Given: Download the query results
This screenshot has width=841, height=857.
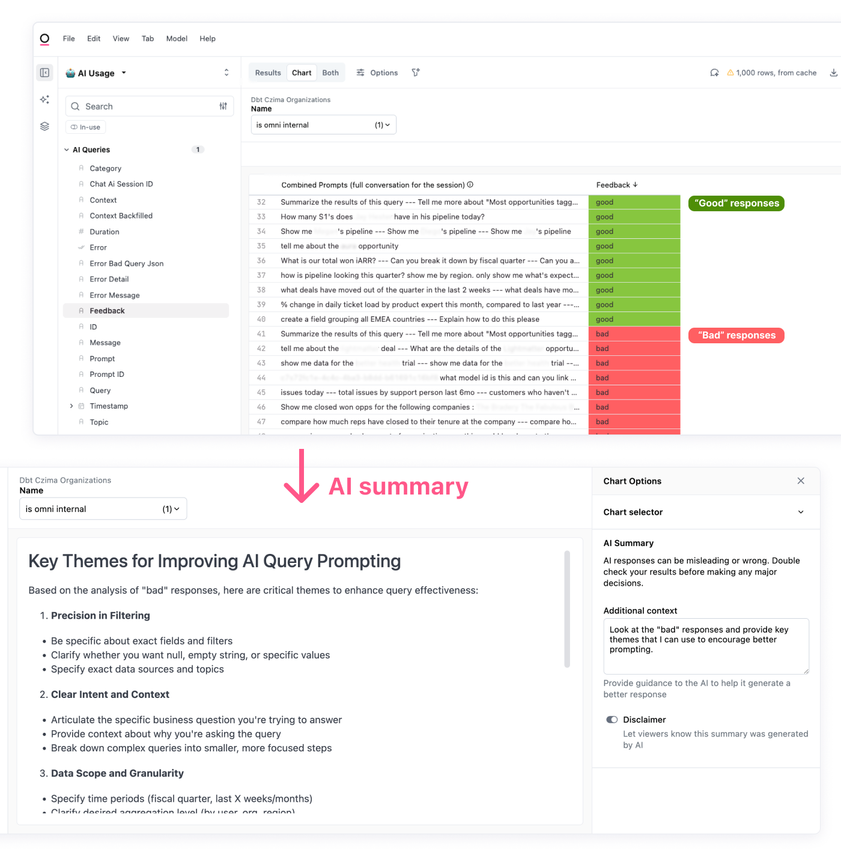Looking at the screenshot, I should pos(833,72).
